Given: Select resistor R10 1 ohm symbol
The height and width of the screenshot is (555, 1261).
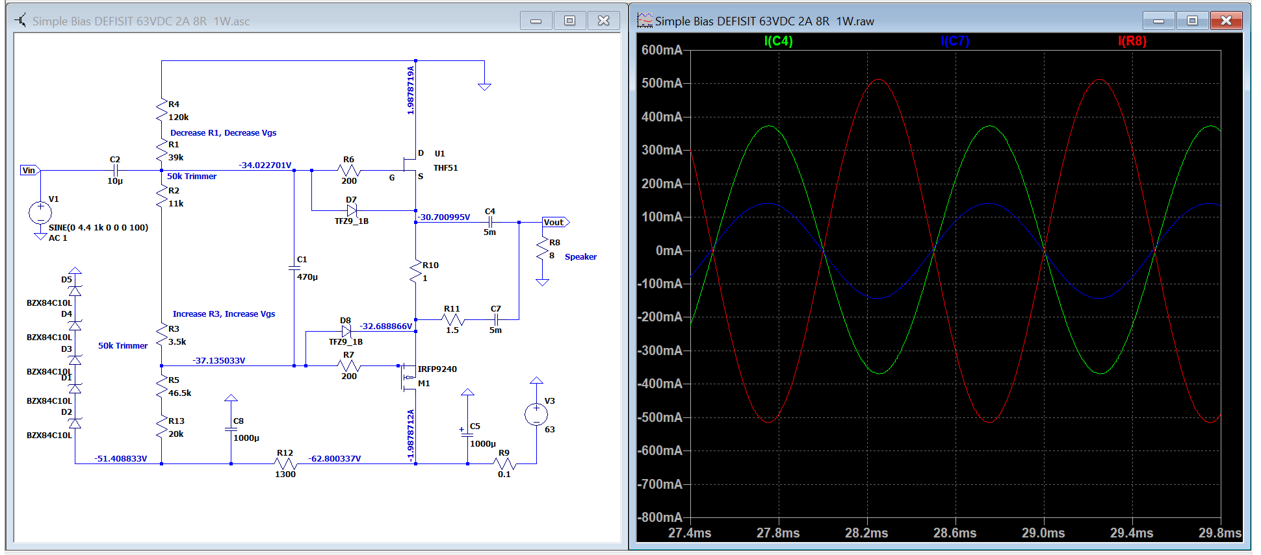Looking at the screenshot, I should tap(416, 271).
